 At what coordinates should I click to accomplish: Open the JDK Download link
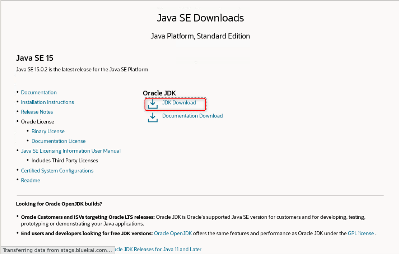coord(179,102)
